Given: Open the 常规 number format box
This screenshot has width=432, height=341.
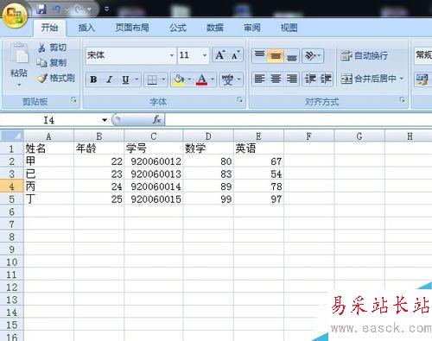Looking at the screenshot, I should tap(423, 55).
